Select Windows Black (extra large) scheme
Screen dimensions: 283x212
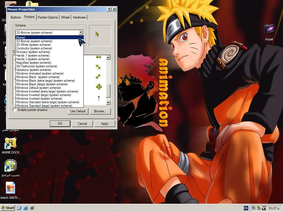click(49, 81)
